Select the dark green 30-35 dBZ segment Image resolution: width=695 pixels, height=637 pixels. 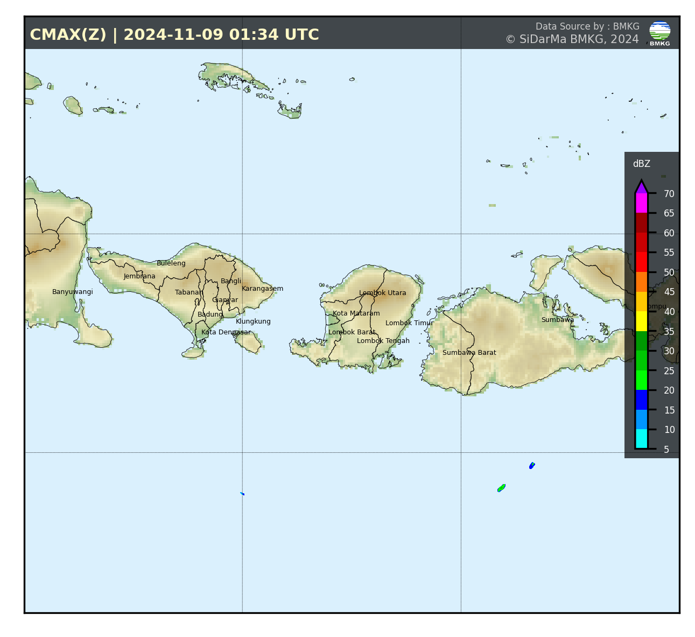641,341
